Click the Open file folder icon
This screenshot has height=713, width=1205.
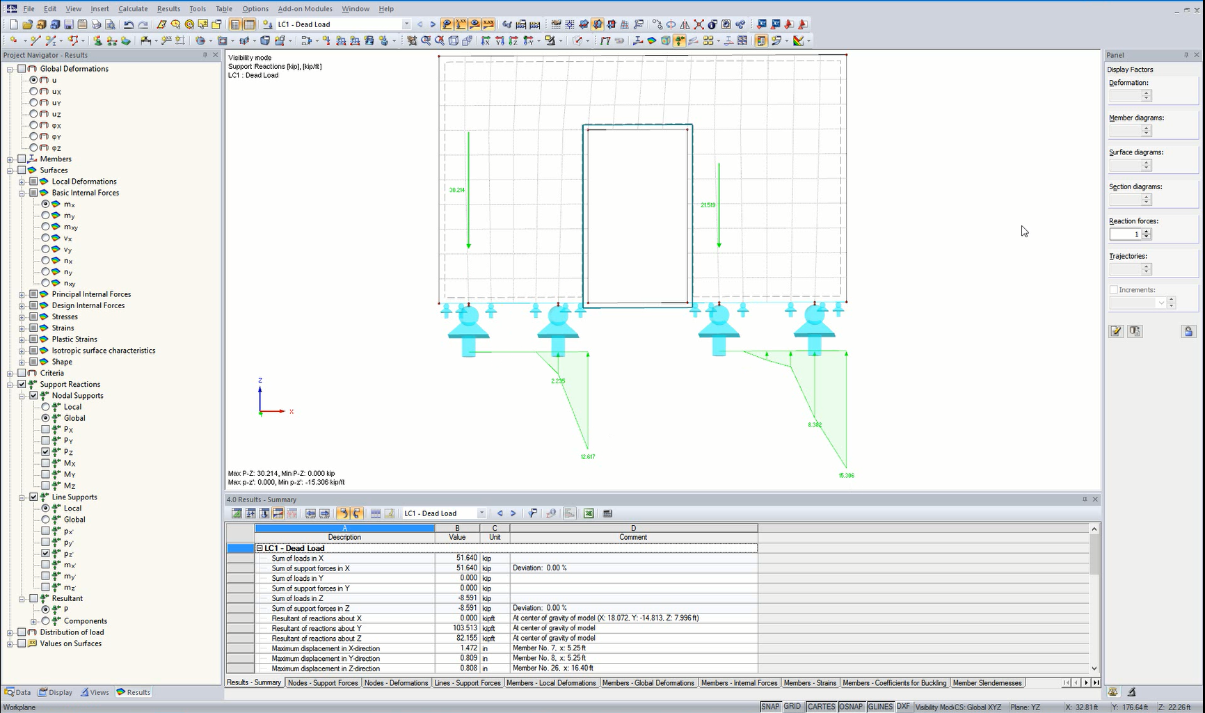(x=27, y=24)
